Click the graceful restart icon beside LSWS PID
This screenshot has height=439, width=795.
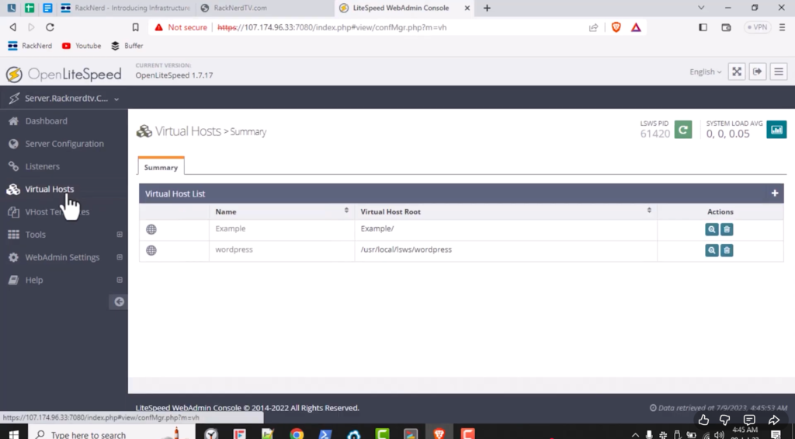pyautogui.click(x=682, y=130)
